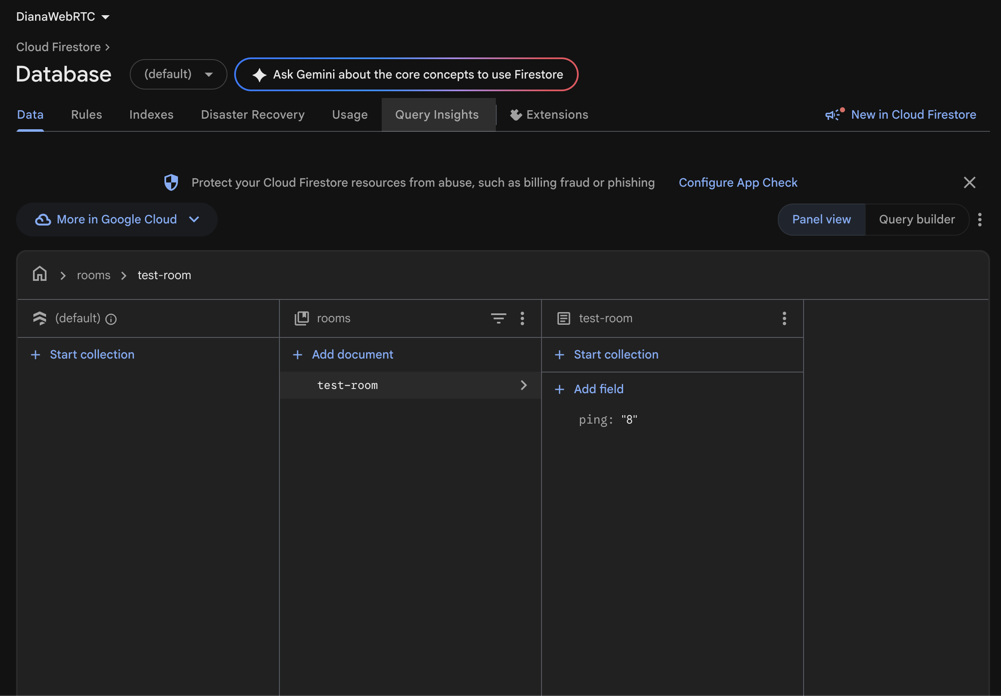Image resolution: width=1001 pixels, height=696 pixels.
Task: Expand the More in Google Cloud menu
Action: [x=117, y=220]
